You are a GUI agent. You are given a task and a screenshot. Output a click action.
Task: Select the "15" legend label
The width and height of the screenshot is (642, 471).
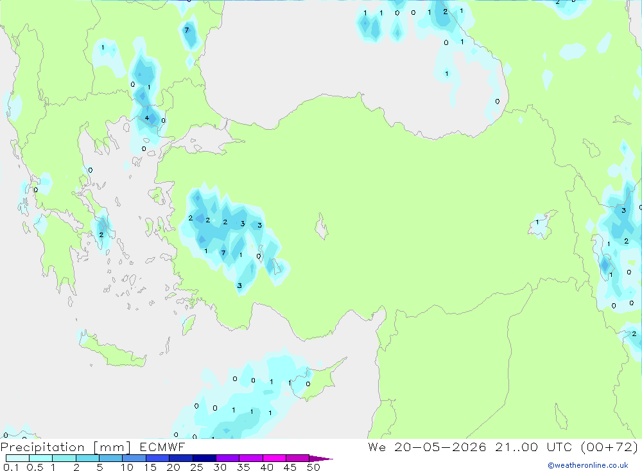tap(150, 467)
